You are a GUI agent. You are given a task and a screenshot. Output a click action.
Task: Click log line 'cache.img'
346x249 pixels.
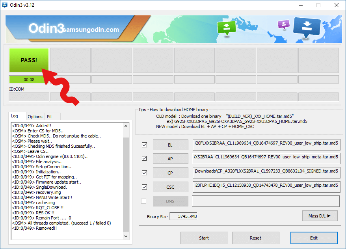click(x=33, y=203)
